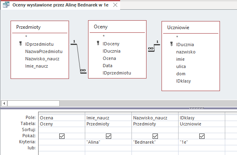
Task: Click the query icon on the tab
Action: coord(6,5)
